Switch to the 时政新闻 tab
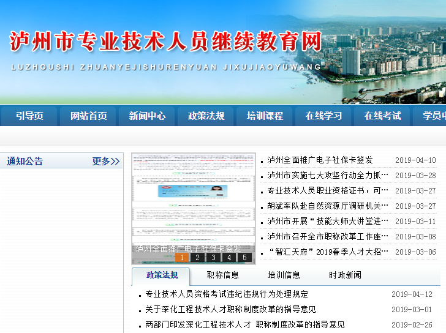 345,275
